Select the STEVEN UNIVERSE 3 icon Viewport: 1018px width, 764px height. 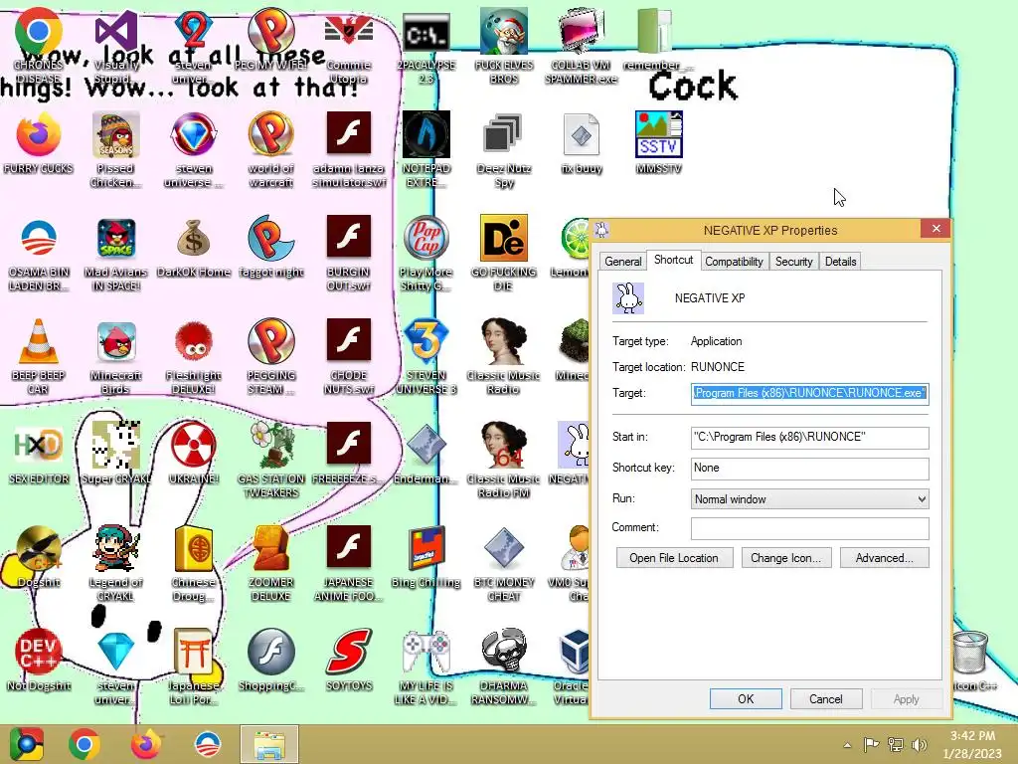click(425, 342)
